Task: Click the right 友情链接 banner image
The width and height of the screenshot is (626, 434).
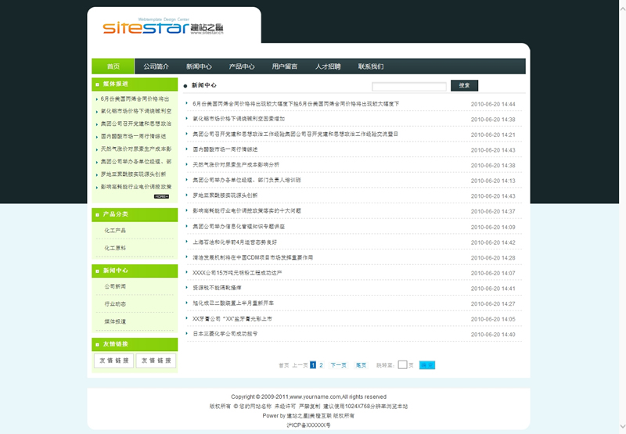Action: tap(156, 360)
